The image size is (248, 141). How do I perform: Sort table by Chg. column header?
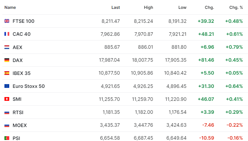209,7
